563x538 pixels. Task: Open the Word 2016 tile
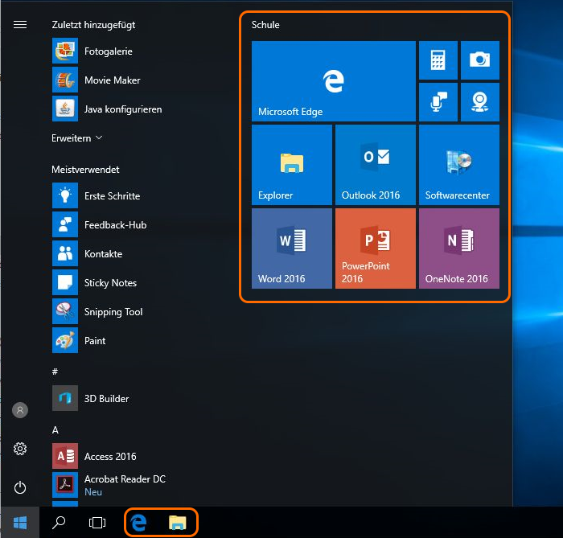[291, 248]
